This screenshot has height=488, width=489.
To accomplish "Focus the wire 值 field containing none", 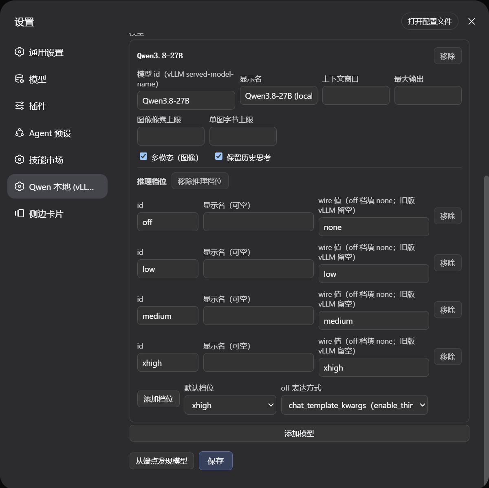I will (374, 227).
